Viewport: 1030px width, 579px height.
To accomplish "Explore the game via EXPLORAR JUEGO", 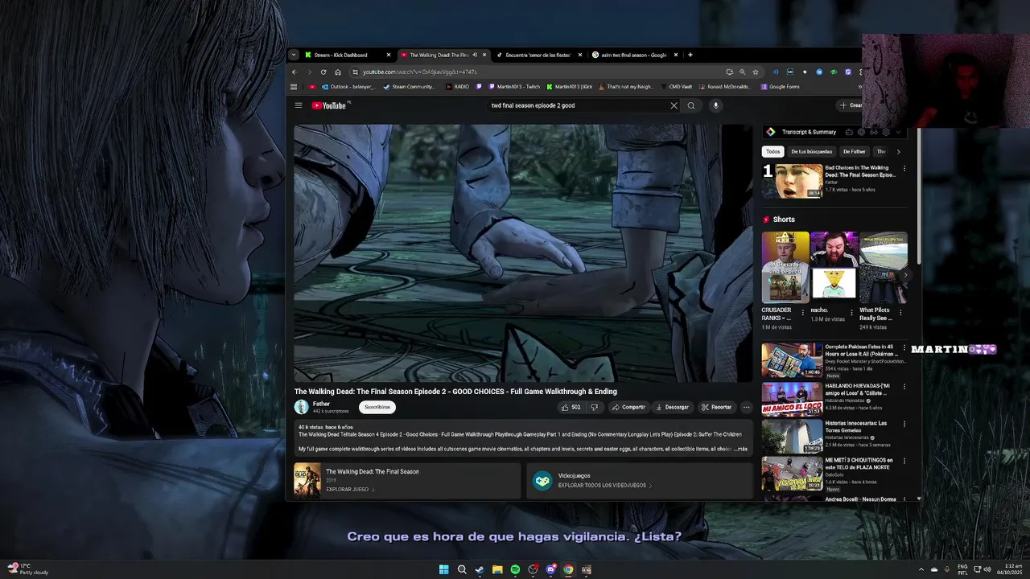I will pos(350,489).
